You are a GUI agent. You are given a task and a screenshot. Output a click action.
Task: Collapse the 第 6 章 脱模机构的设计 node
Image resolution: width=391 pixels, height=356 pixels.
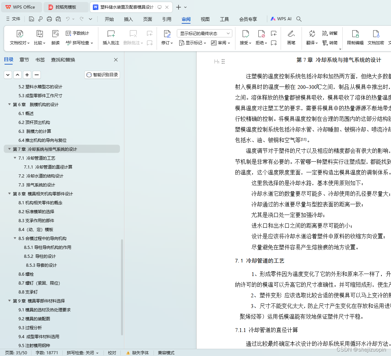(x=10, y=104)
